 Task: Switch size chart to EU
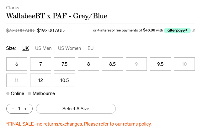[x=90, y=48]
